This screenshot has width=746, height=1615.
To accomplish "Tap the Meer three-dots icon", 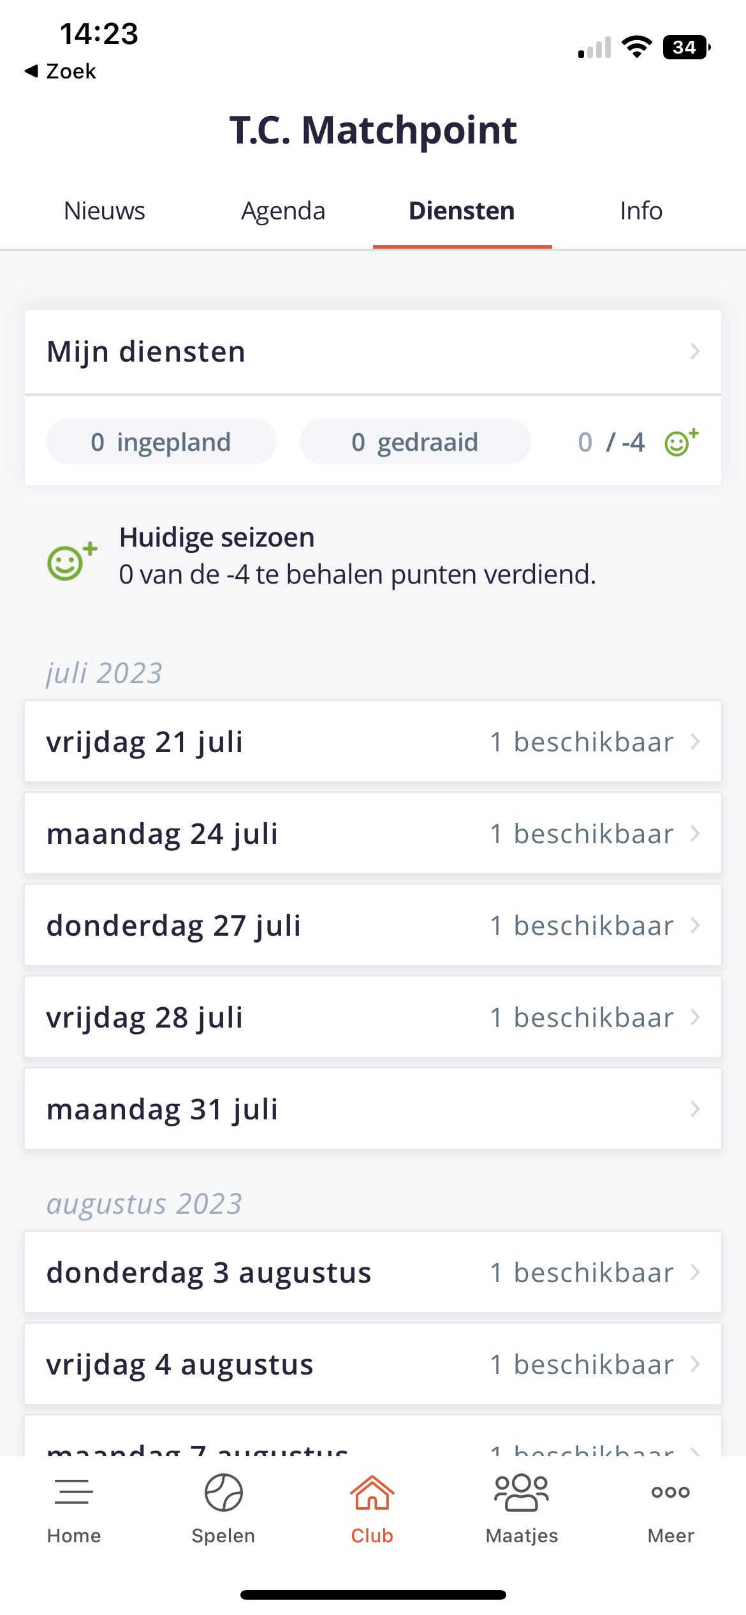I will pyautogui.click(x=671, y=1492).
